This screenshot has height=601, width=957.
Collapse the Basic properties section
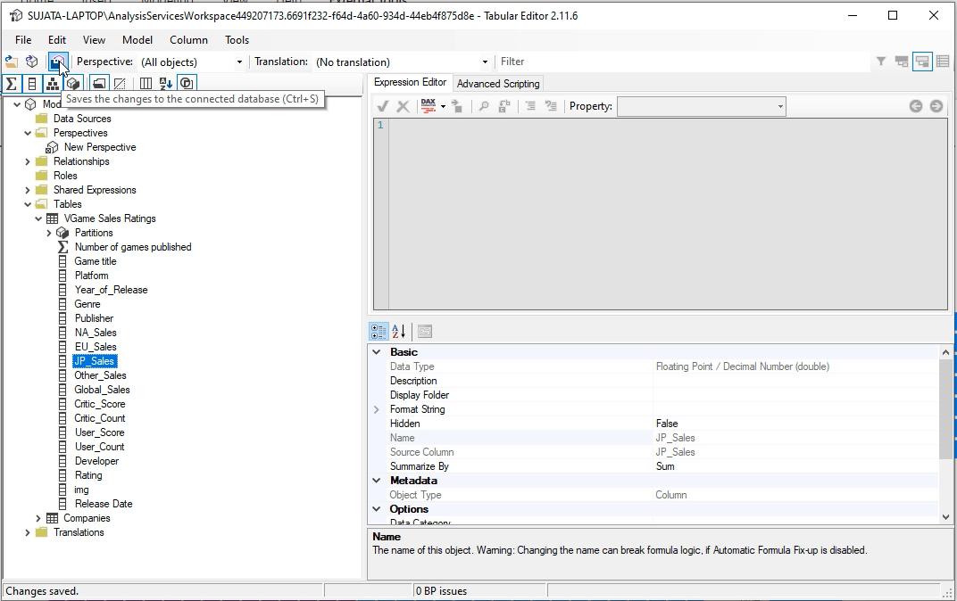[377, 352]
